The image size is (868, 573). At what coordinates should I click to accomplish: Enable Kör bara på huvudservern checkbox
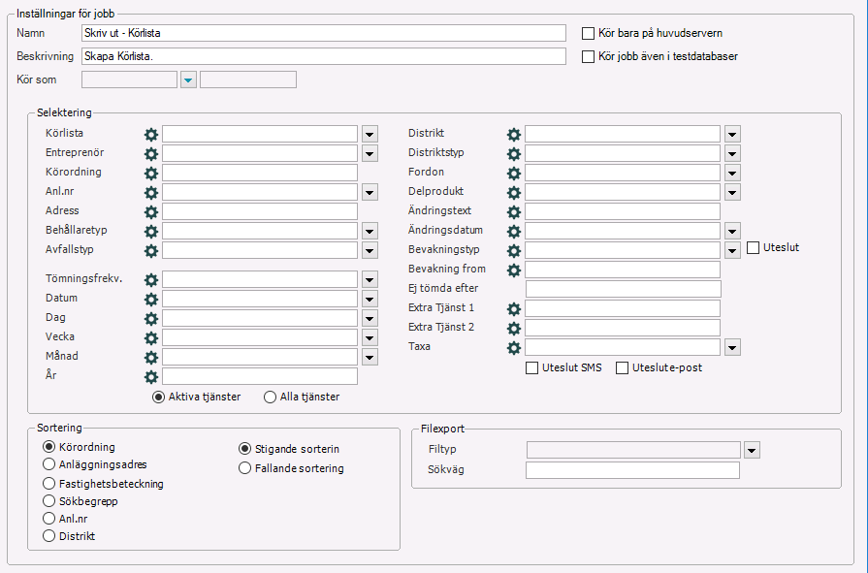coord(588,33)
